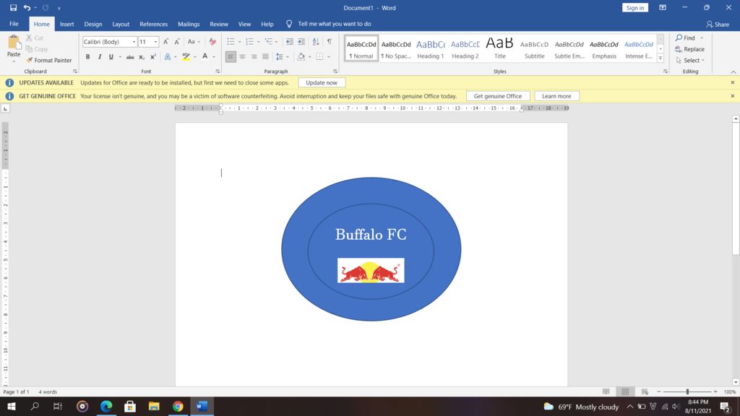Increase paragraph indent
Screen dimensions: 740x416
(x=301, y=41)
